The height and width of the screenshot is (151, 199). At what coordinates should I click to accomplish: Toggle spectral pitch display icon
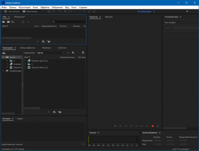[x=53, y=12]
